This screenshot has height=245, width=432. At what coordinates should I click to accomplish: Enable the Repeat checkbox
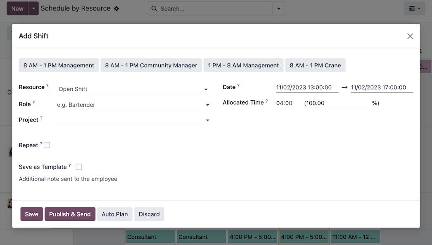47,145
